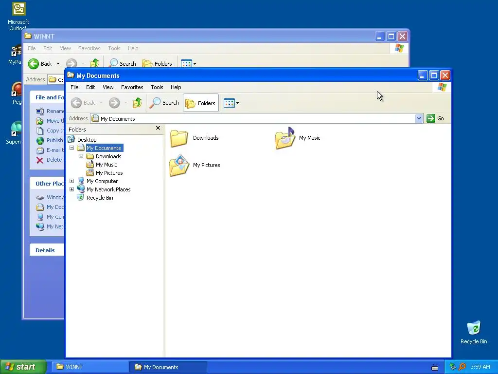Go up one level in My Documents
The height and width of the screenshot is (374, 498).
pyautogui.click(x=138, y=103)
